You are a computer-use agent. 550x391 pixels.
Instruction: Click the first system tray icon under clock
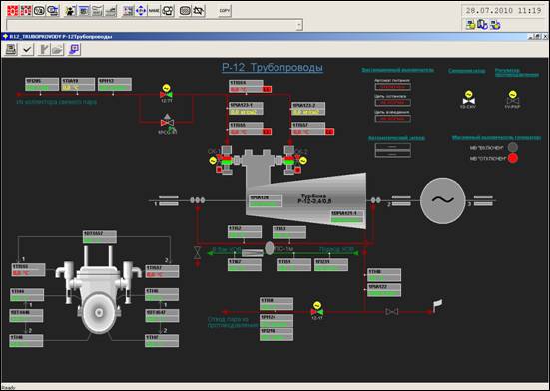tap(470, 25)
